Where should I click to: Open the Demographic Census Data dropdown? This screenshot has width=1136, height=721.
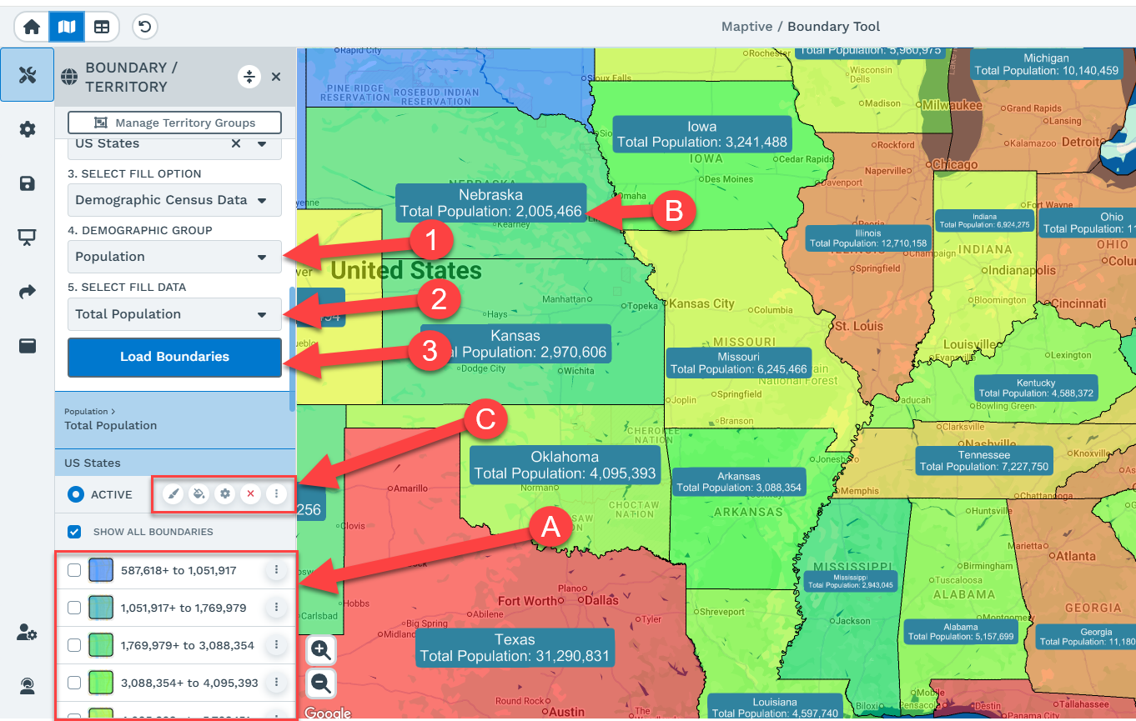point(174,200)
